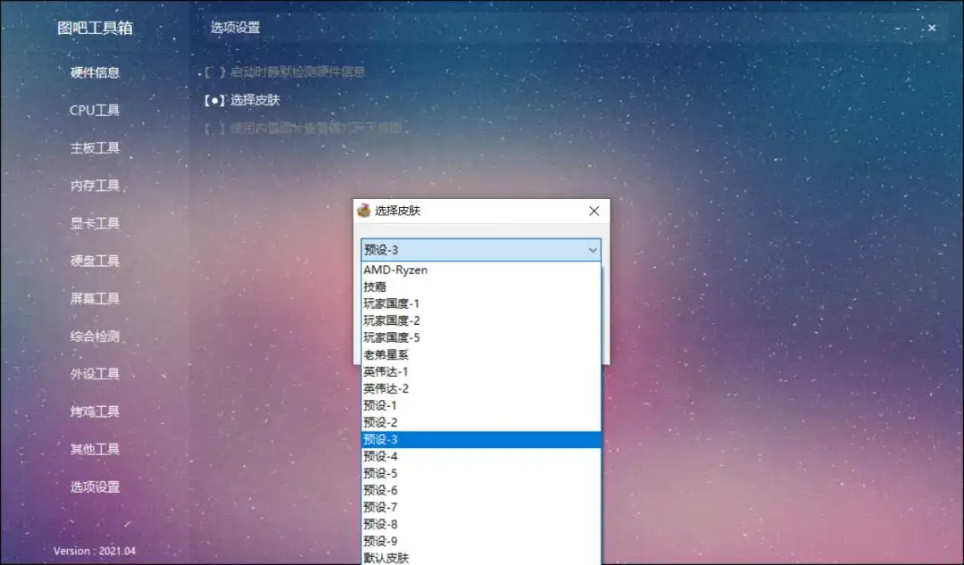This screenshot has width=964, height=565.
Task: Toggle the 选择皮肤 skin selection option
Action: coord(243,101)
